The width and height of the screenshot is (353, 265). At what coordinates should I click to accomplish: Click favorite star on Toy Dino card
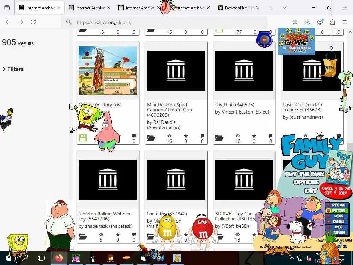(254, 136)
